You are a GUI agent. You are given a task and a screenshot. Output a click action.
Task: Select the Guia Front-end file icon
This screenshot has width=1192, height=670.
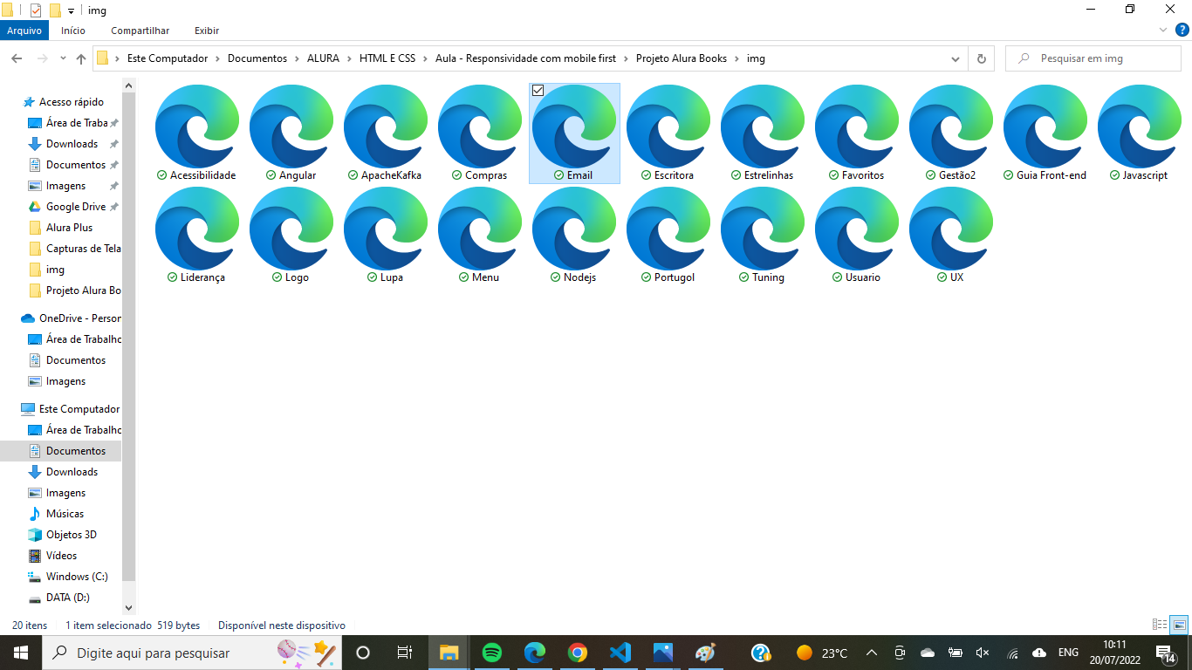(x=1045, y=126)
